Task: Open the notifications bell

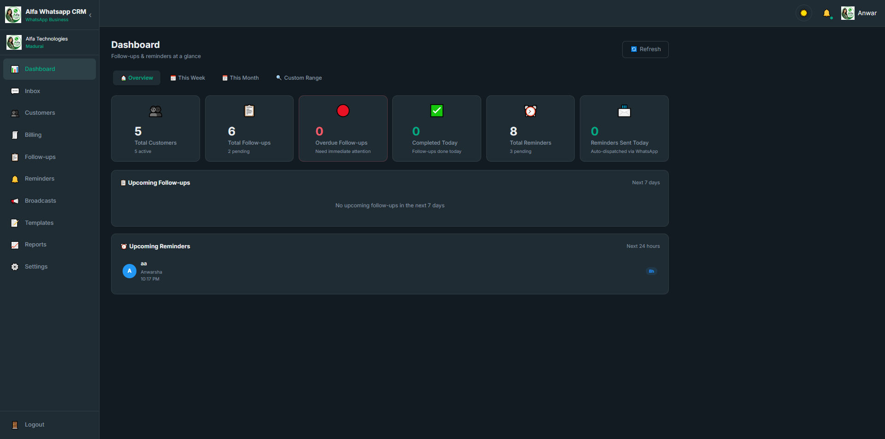Action: click(826, 13)
